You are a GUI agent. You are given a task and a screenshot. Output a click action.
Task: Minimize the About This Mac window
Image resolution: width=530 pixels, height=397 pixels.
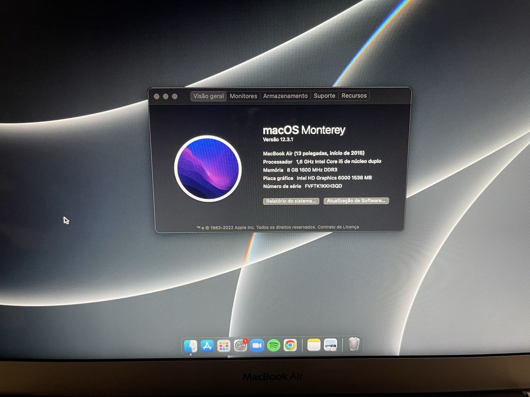[x=165, y=96]
